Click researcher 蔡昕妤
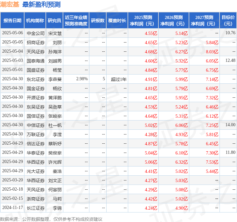This screenshot has height=222, width=237. (55, 143)
